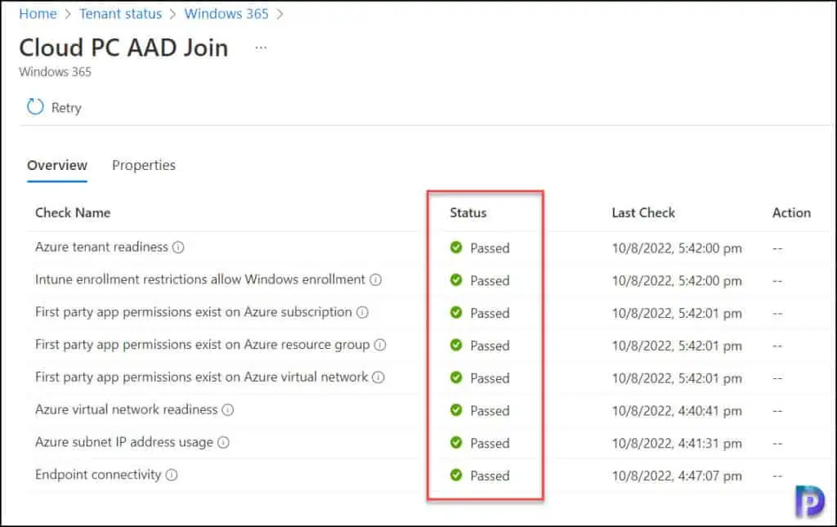Show info for Intune enrollment restrictions check
The height and width of the screenshot is (527, 837).
[376, 279]
